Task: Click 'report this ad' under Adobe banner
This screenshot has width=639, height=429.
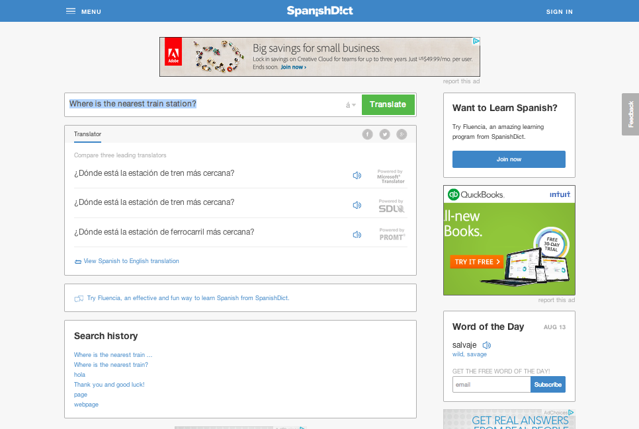Action: pos(461,81)
